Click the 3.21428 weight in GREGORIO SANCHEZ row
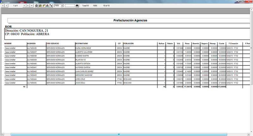This screenshot has height=136, width=253. (x=188, y=75)
